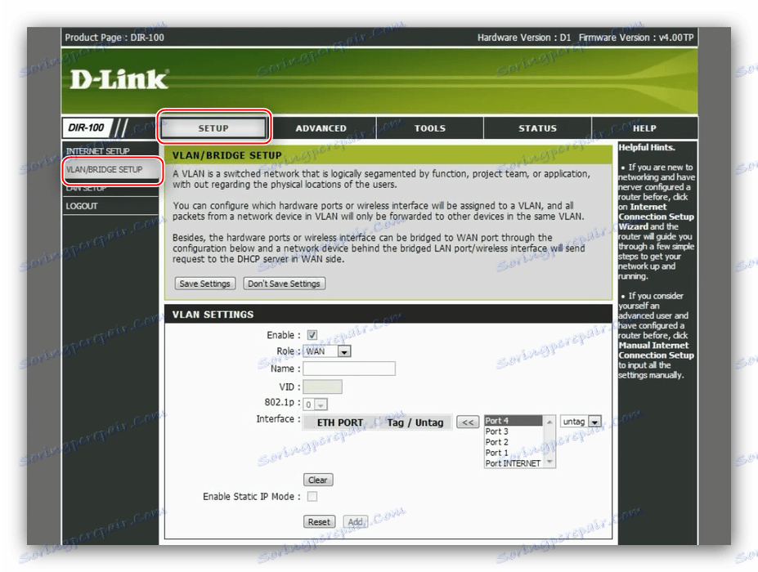Go to the STATUS tab
758x572 pixels.
coord(537,128)
